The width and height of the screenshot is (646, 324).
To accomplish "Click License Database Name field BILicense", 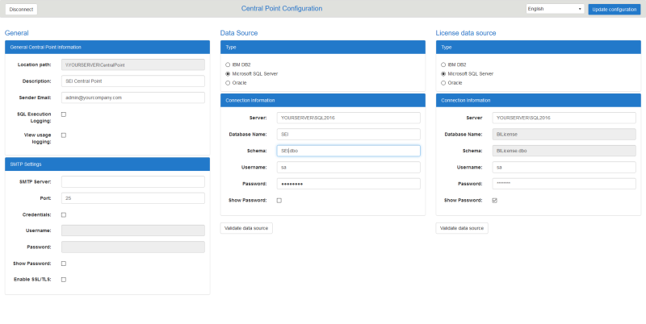I will pyautogui.click(x=564, y=134).
